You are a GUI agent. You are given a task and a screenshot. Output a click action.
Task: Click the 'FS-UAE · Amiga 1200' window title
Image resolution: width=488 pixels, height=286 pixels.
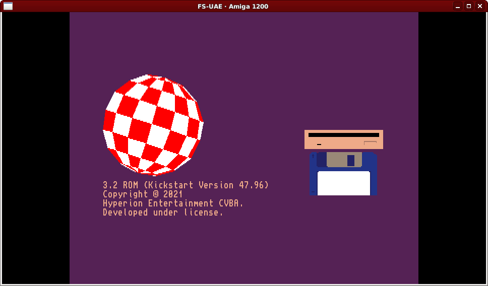(x=233, y=6)
